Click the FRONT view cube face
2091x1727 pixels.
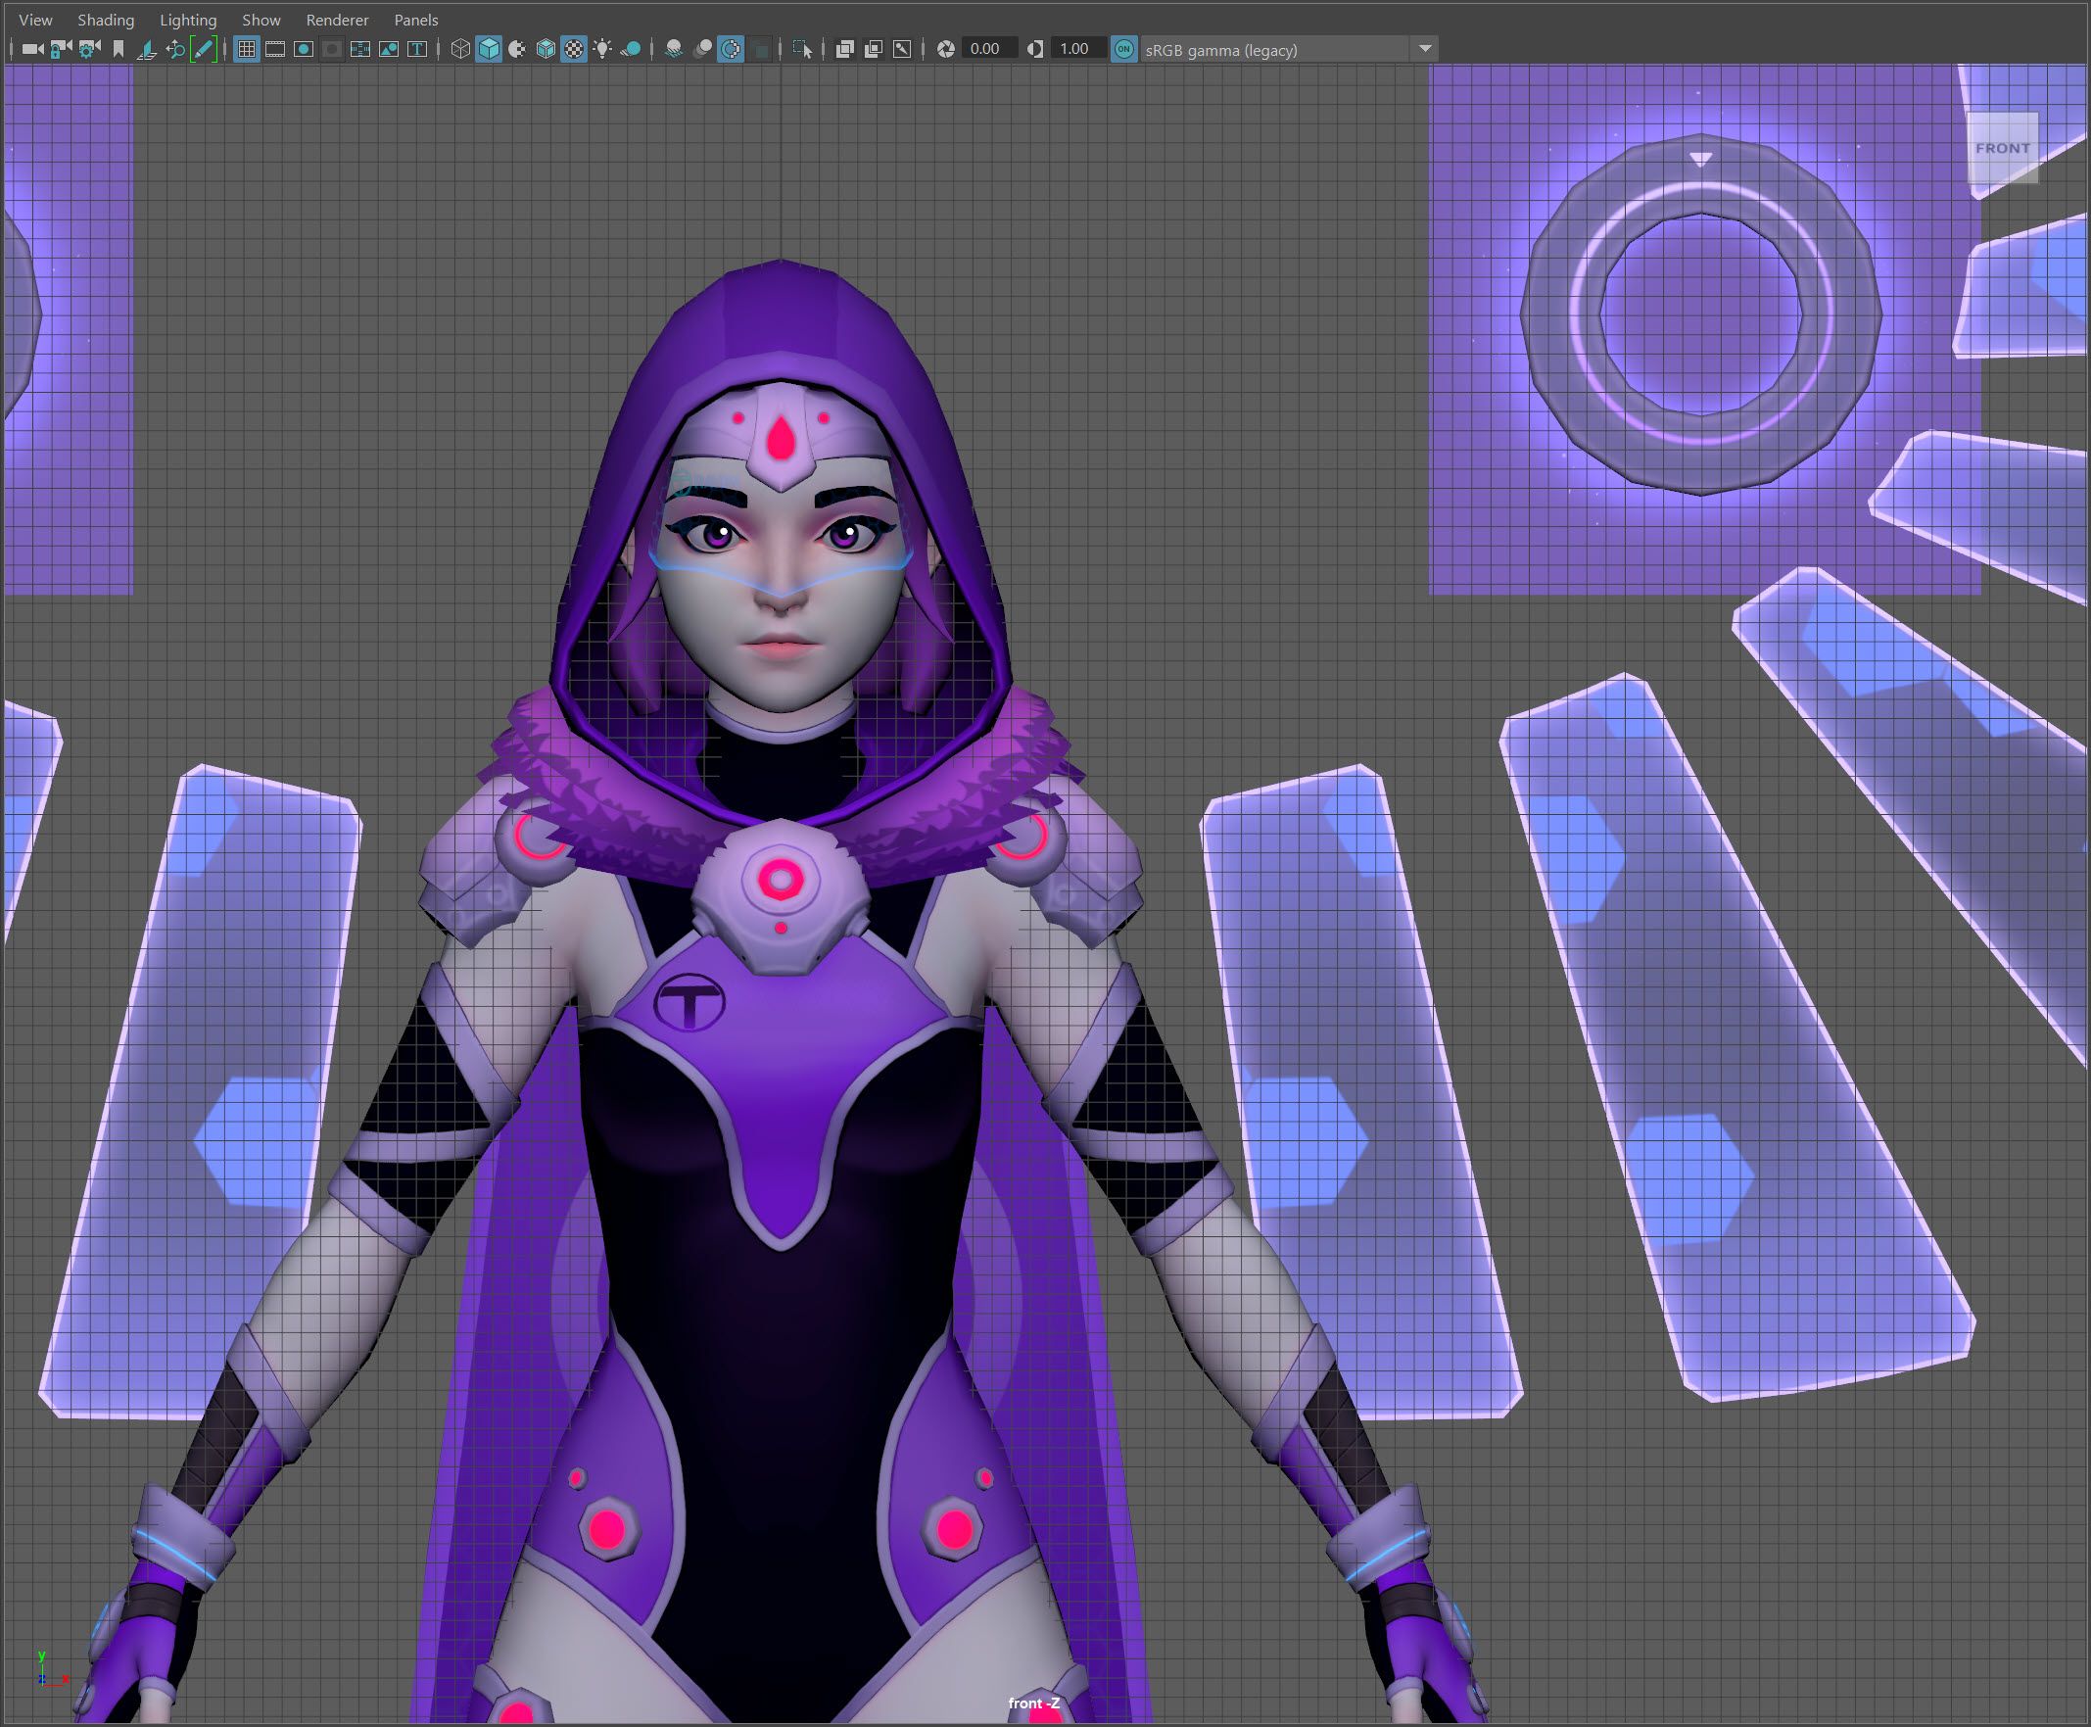coord(2003,148)
